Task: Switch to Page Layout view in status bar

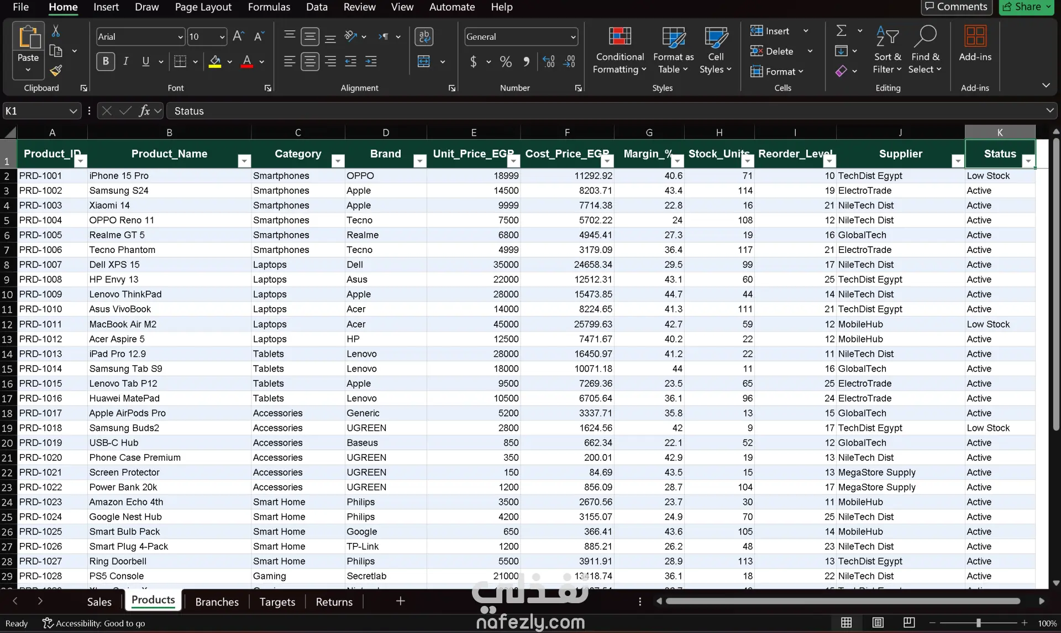Action: 878,623
